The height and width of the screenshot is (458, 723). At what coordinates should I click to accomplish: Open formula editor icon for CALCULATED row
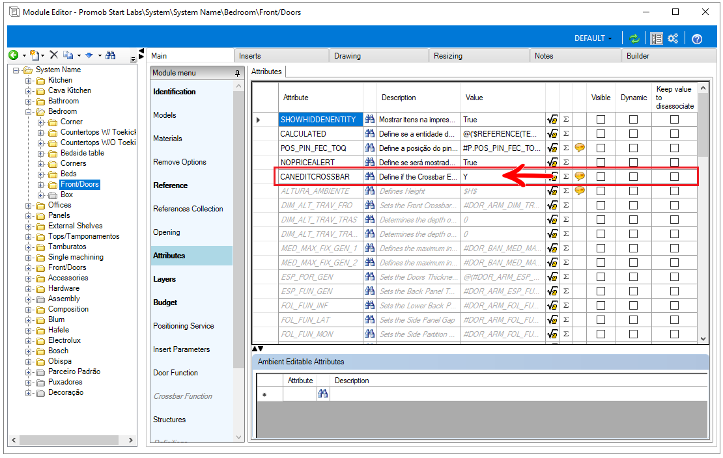click(552, 133)
